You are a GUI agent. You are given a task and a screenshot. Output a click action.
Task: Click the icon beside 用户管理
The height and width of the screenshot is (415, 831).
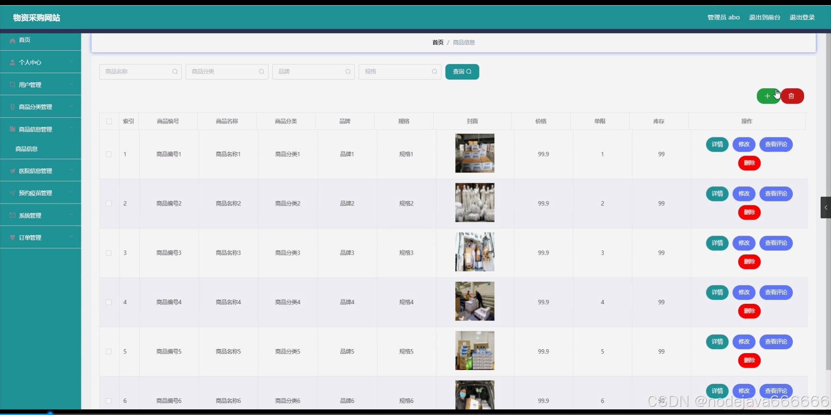(13, 85)
